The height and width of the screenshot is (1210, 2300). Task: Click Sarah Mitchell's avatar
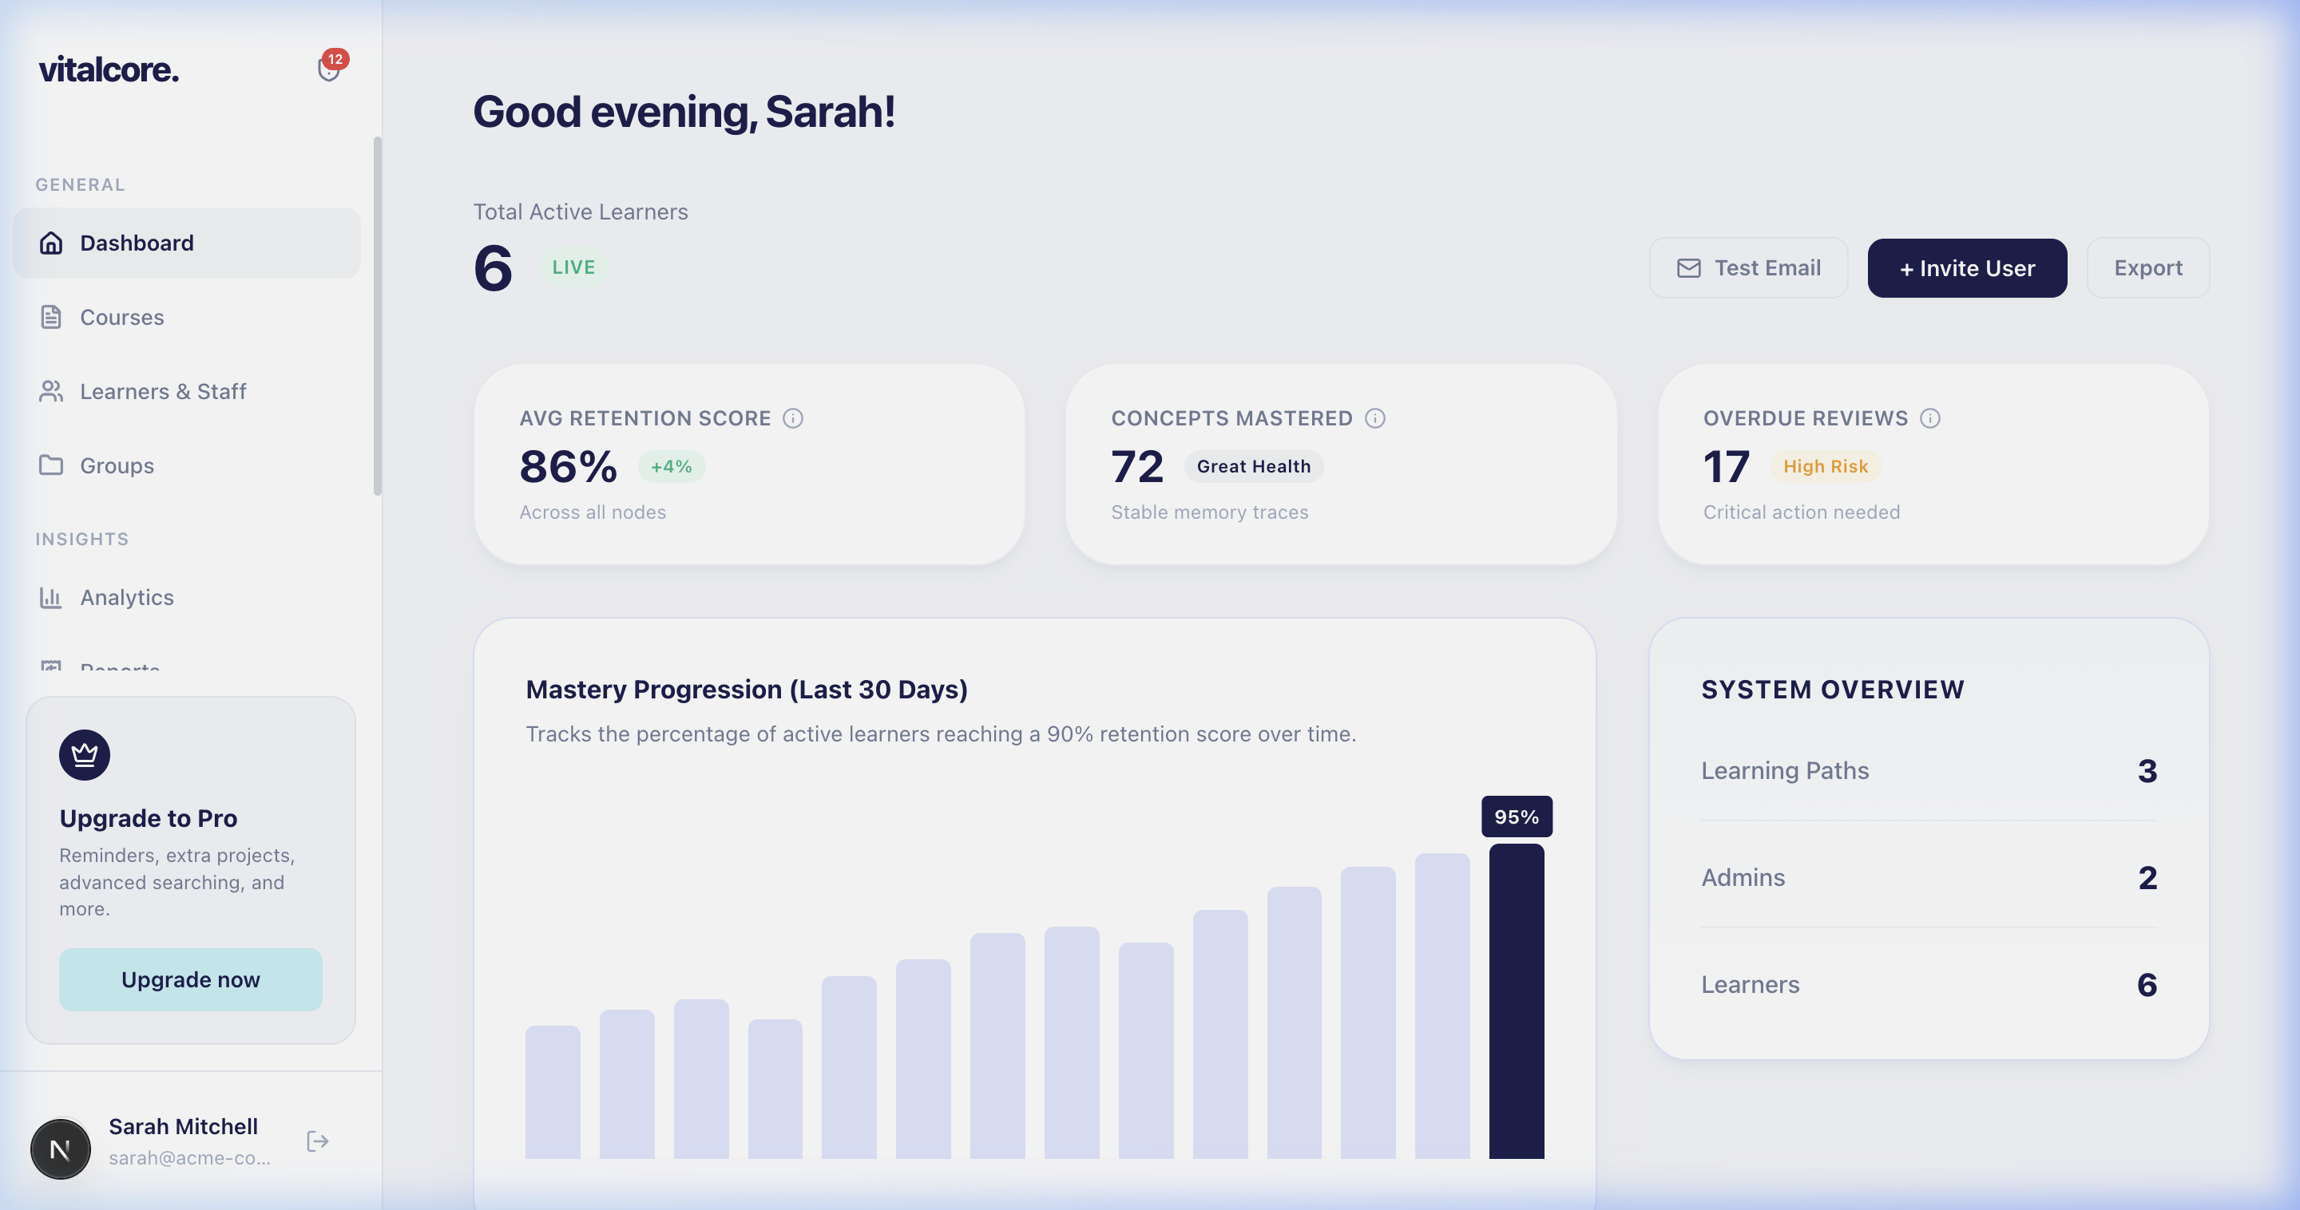point(60,1149)
